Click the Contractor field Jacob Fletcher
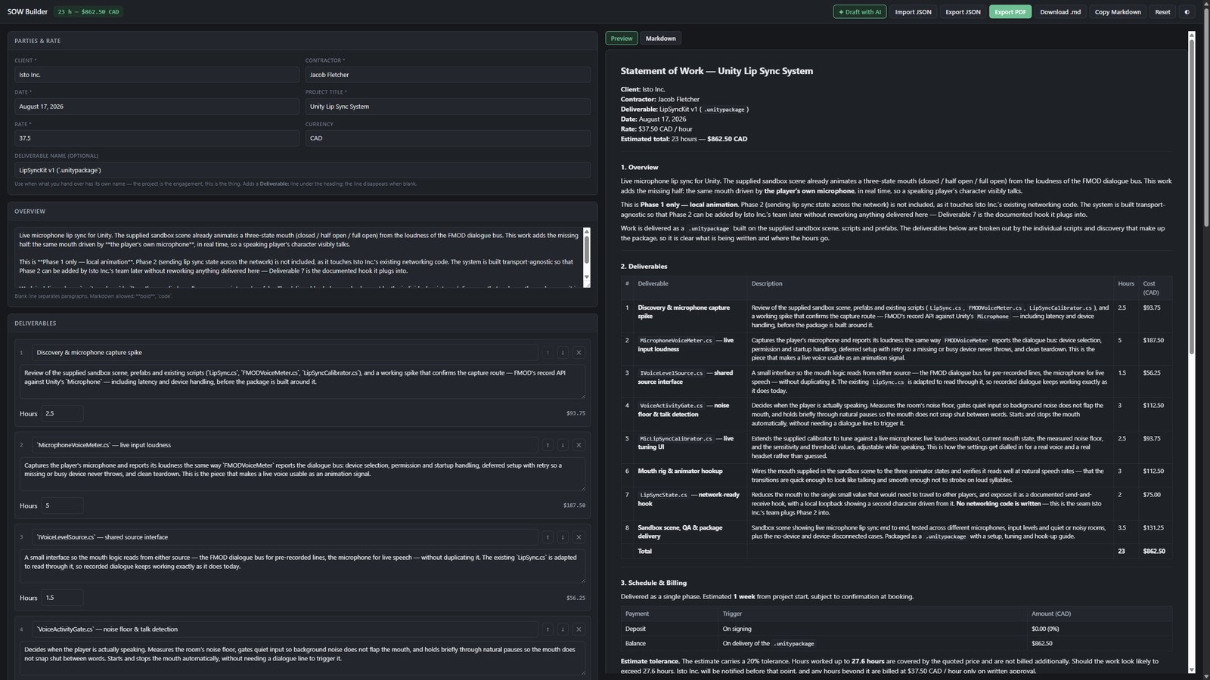 [x=448, y=75]
